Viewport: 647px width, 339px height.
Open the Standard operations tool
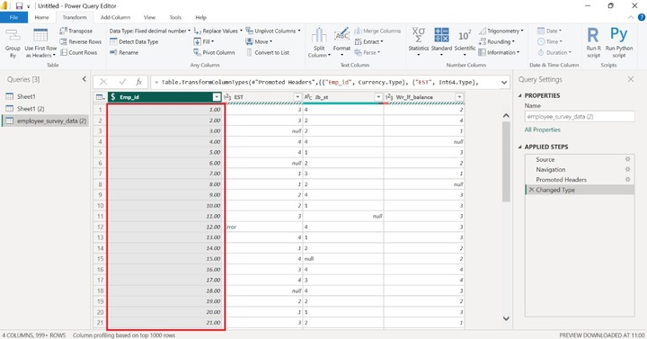[x=441, y=42]
